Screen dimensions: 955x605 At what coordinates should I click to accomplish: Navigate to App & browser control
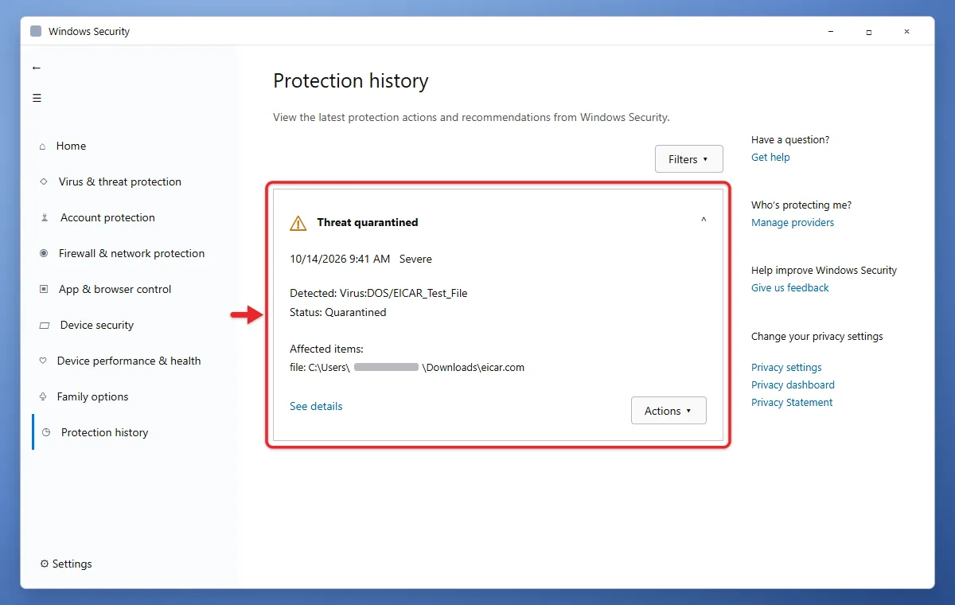coord(115,289)
